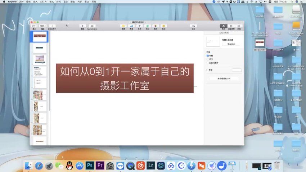Select slide 8 thumbnail in navigator

click(40, 118)
